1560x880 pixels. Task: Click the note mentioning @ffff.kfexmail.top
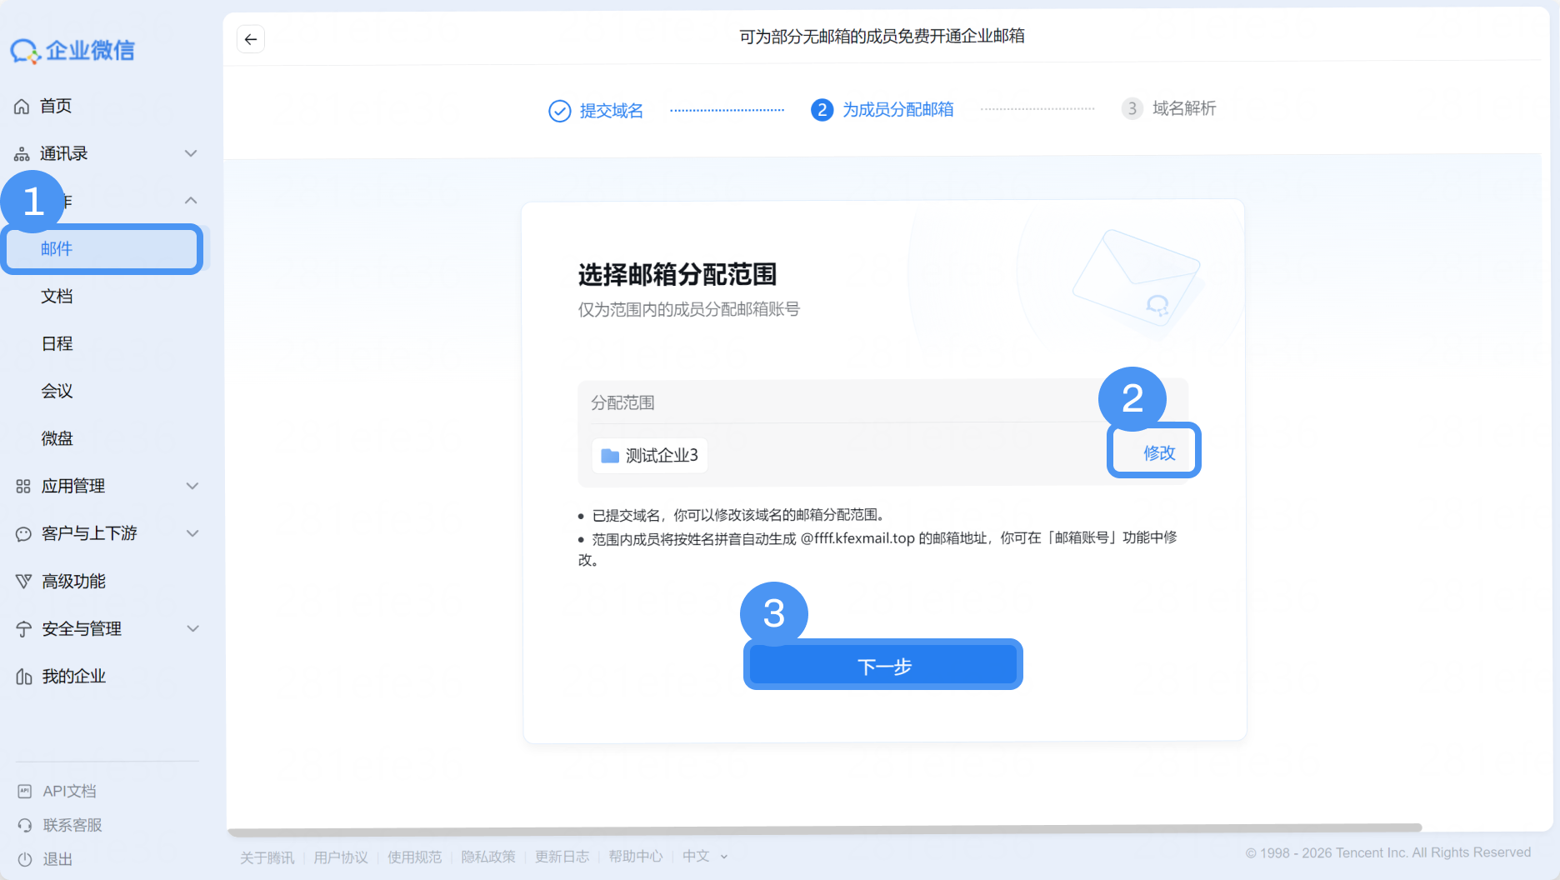click(x=877, y=548)
